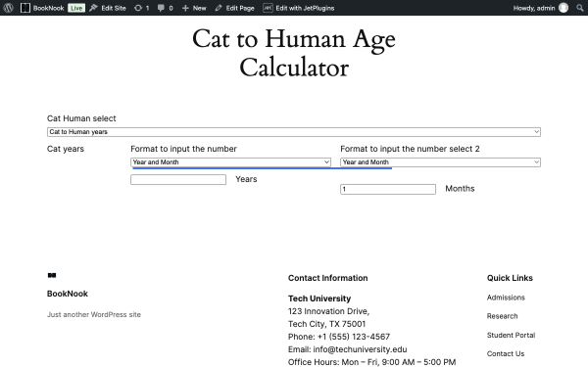This screenshot has height=367, width=588.
Task: Click the footer BookNook logo icon
Action: [52, 275]
